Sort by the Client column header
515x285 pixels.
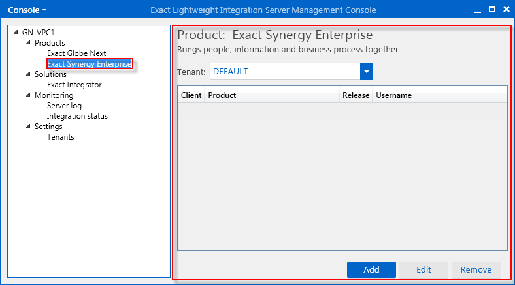[191, 95]
